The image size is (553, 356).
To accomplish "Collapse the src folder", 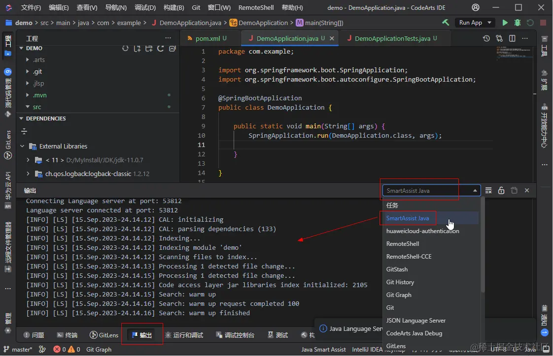I will [x=28, y=107].
